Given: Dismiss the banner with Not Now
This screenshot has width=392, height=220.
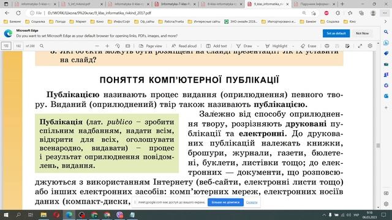Looking at the screenshot, I should point(362,33).
